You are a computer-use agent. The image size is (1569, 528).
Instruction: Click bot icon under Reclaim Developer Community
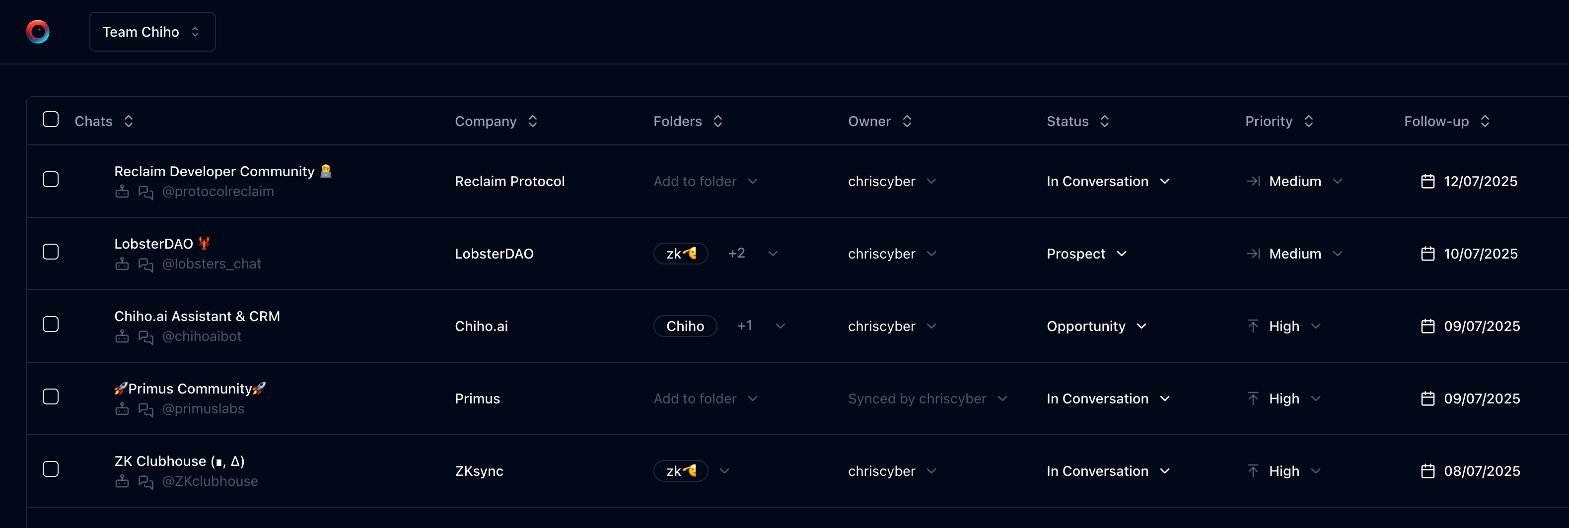[122, 192]
